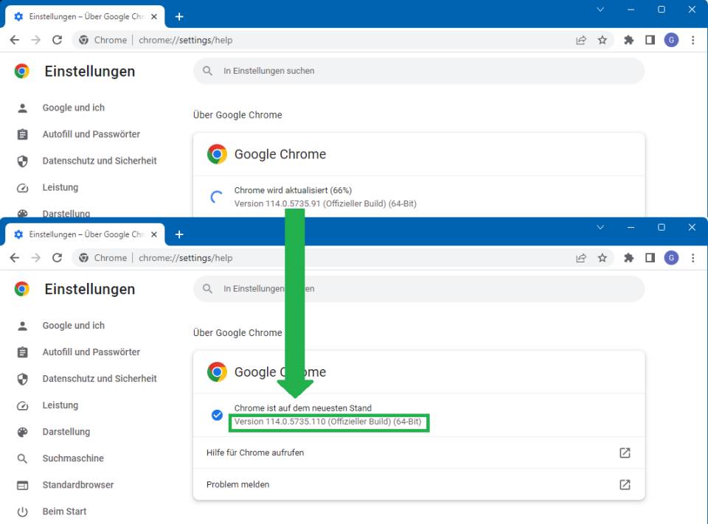Open the extensions puzzle icon in the lower window
The width and height of the screenshot is (708, 524).
(x=628, y=258)
